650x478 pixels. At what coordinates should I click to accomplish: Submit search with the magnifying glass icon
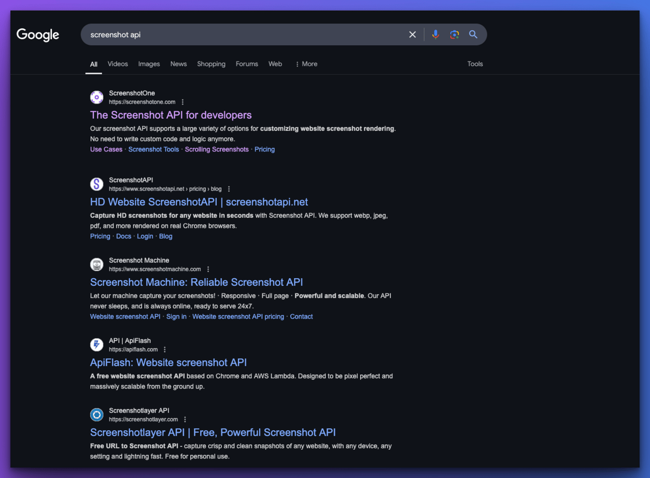pos(473,35)
